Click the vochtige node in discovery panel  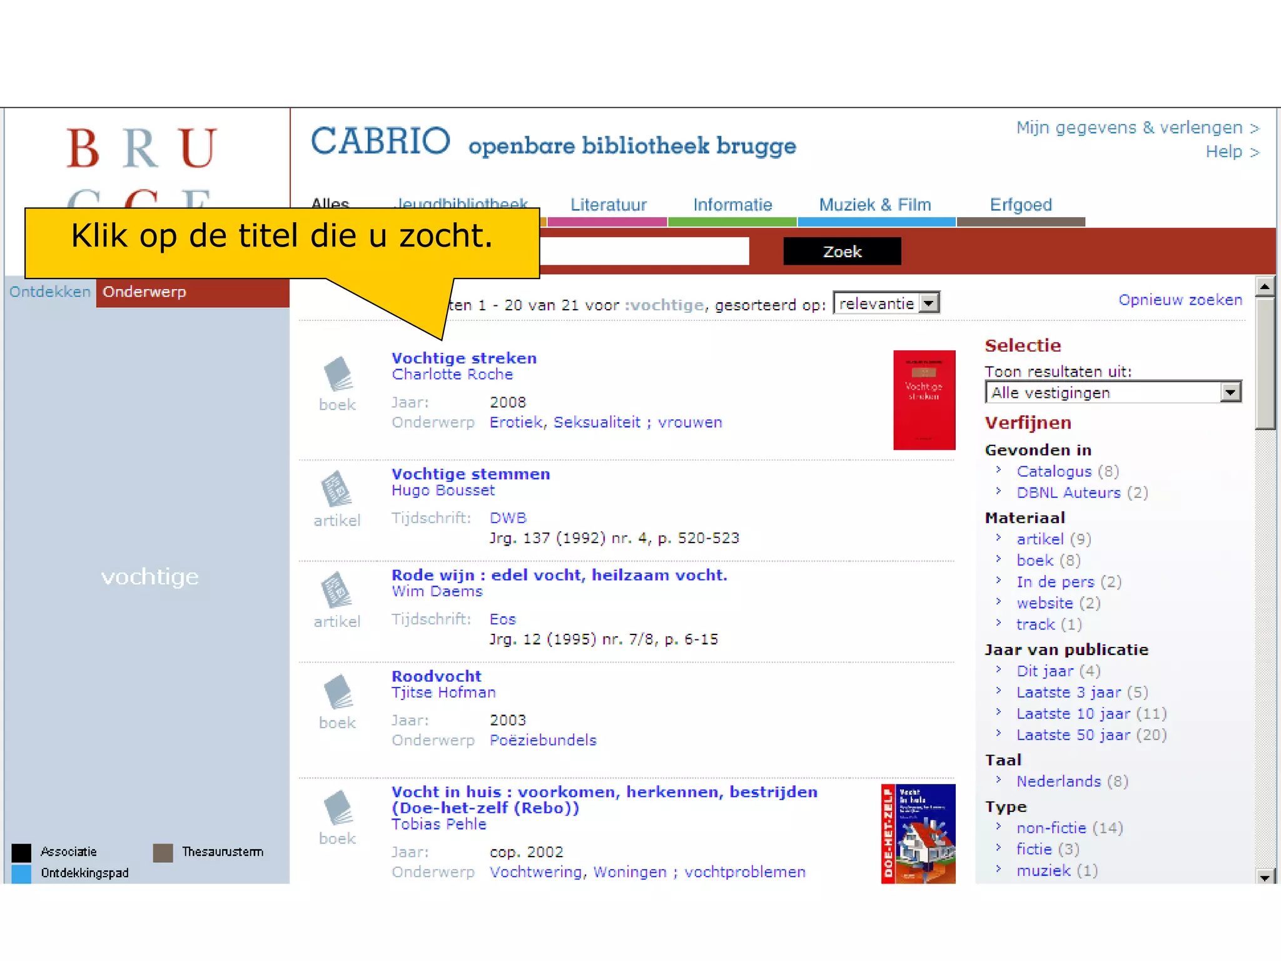tap(150, 576)
